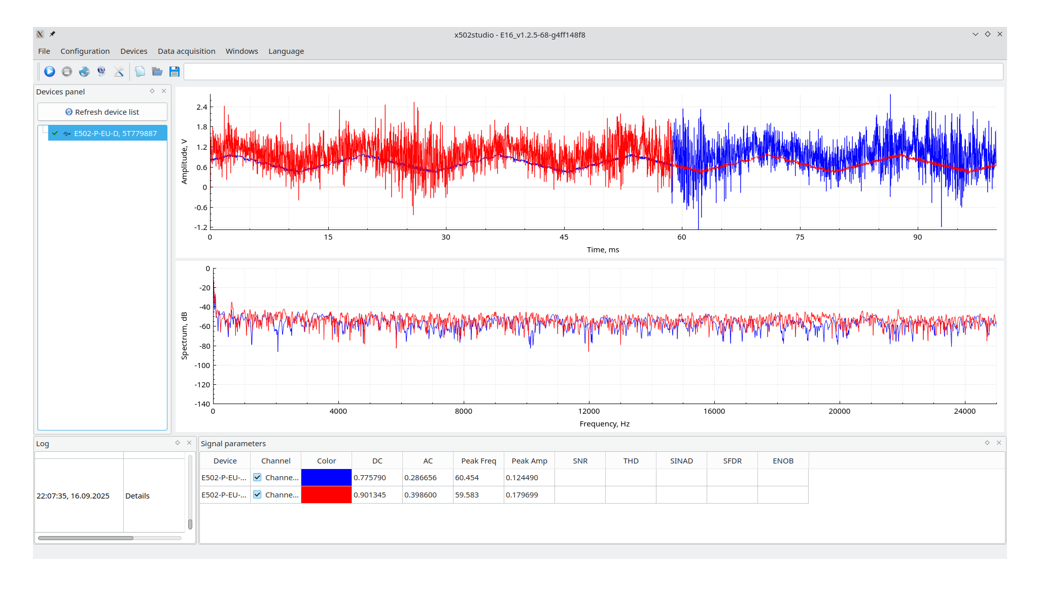Click the network cable device connection icon
Viewport: 1040px width, 598px height.
click(x=101, y=72)
